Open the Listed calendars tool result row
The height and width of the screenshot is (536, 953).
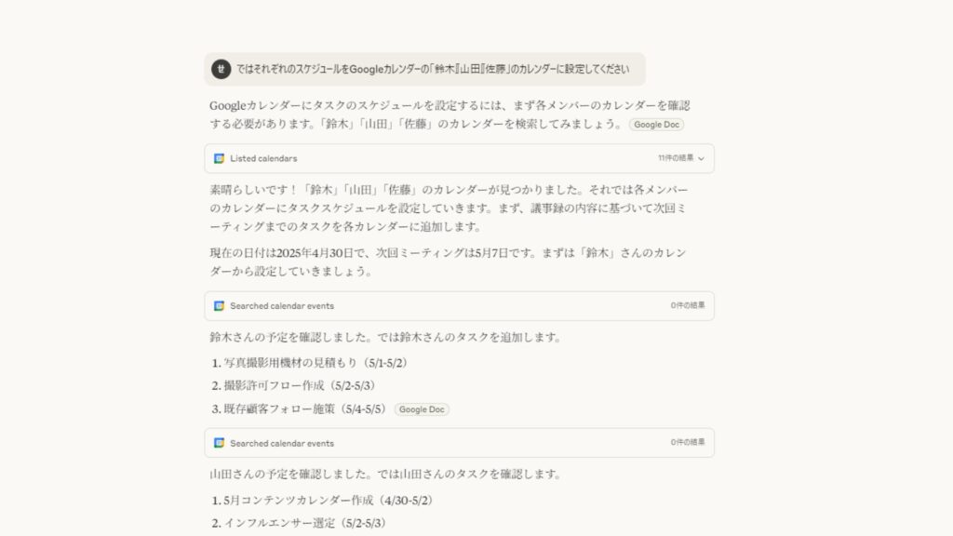(x=460, y=158)
